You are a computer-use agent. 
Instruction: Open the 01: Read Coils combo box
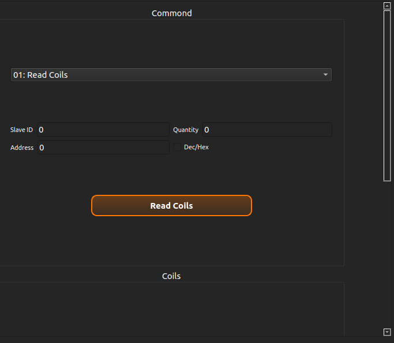pyautogui.click(x=171, y=75)
